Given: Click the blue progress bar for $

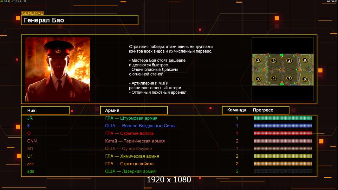Looking at the screenshot, I should [283, 126].
